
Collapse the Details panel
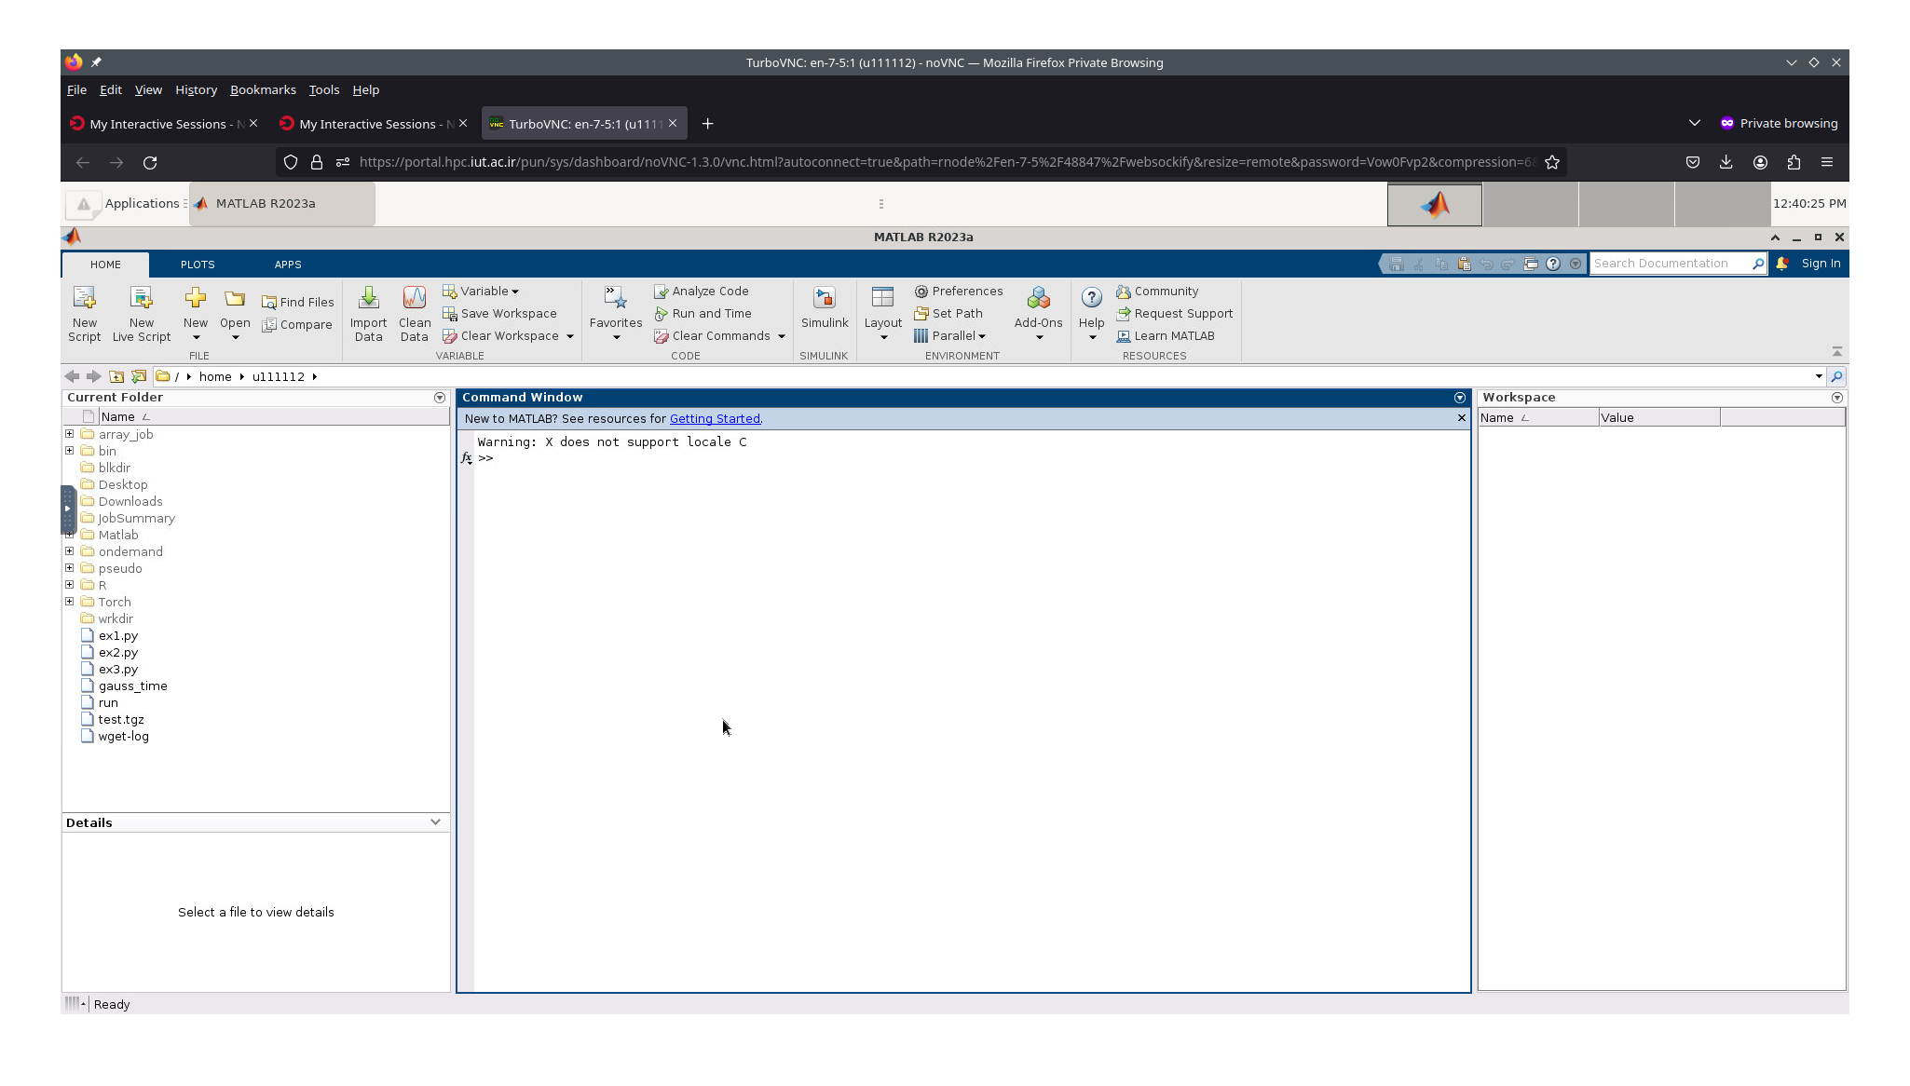pyautogui.click(x=435, y=822)
